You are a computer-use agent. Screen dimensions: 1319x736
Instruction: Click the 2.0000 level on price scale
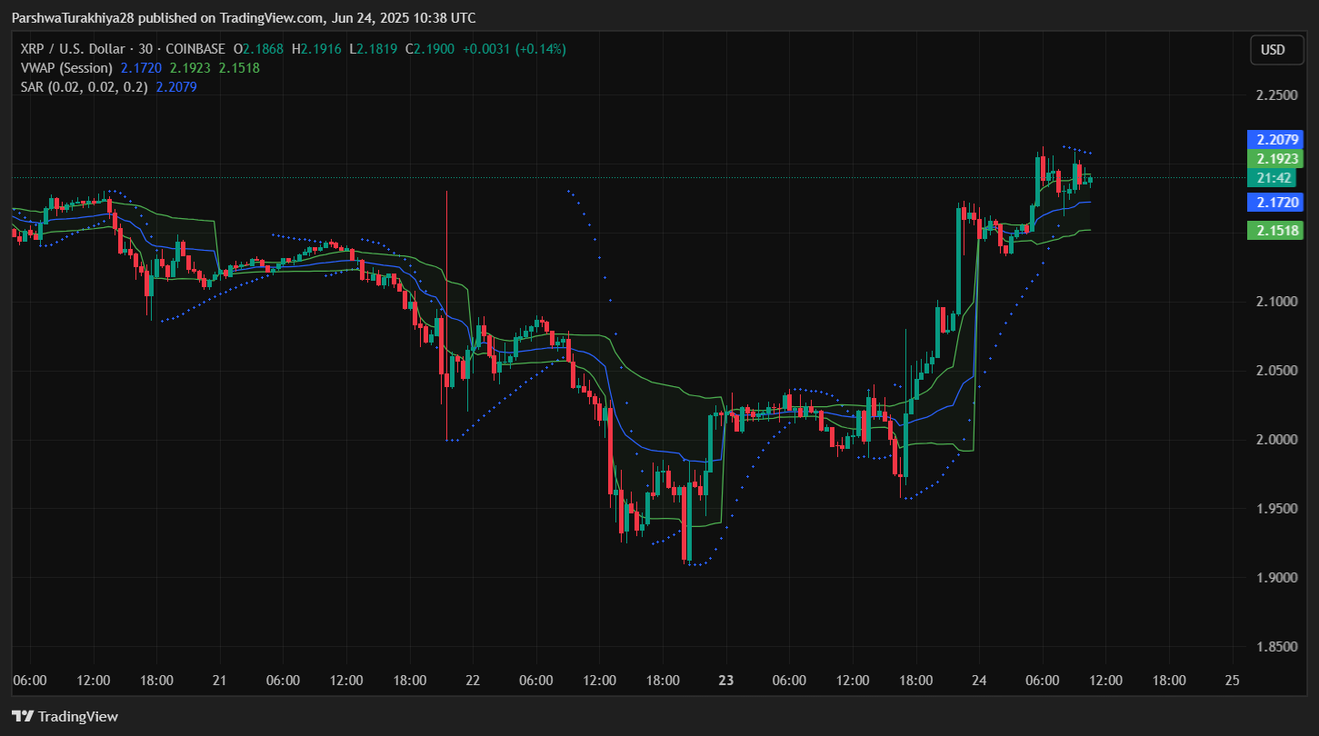1276,440
